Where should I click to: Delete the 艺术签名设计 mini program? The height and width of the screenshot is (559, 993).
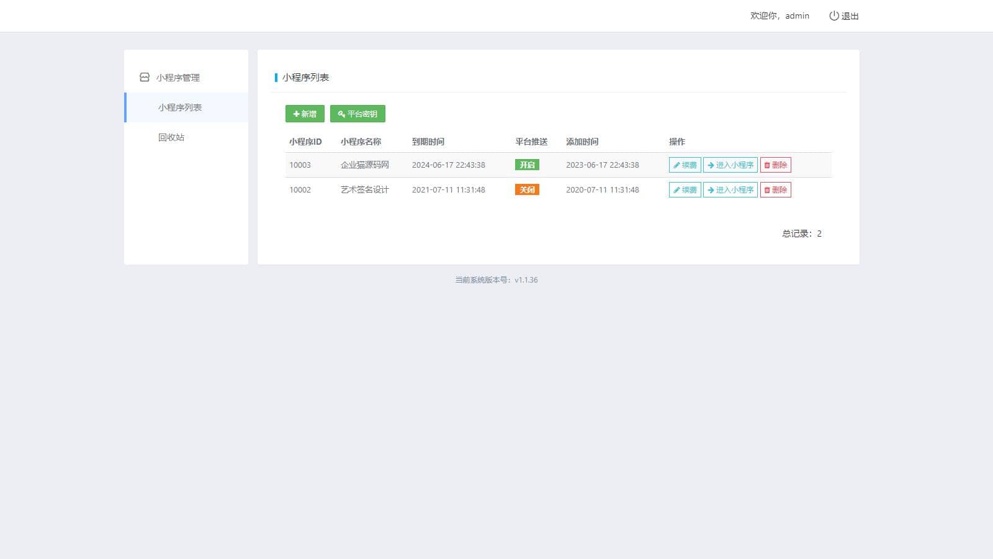[x=775, y=190]
